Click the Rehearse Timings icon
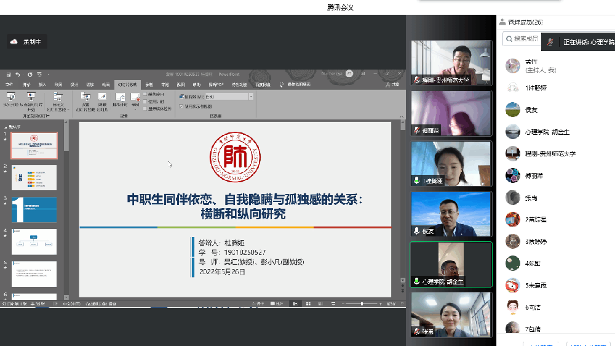This screenshot has height=346, width=615. (120, 97)
